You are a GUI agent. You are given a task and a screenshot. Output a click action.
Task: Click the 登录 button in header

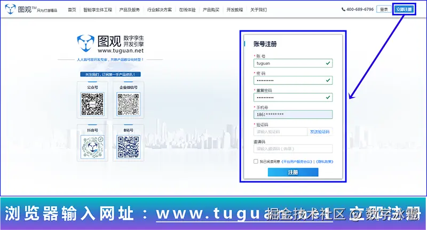[384, 9]
